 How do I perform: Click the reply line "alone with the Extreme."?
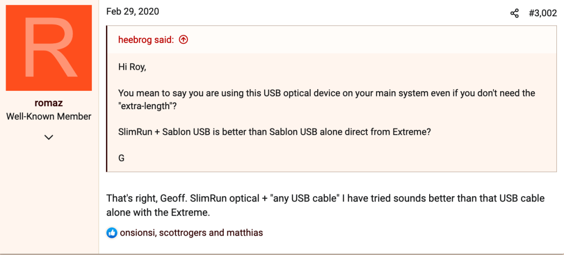point(158,212)
